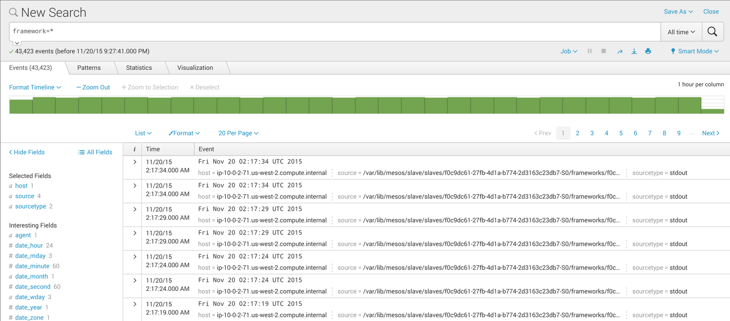This screenshot has height=321, width=730.
Task: Pause the running search job
Action: click(589, 51)
